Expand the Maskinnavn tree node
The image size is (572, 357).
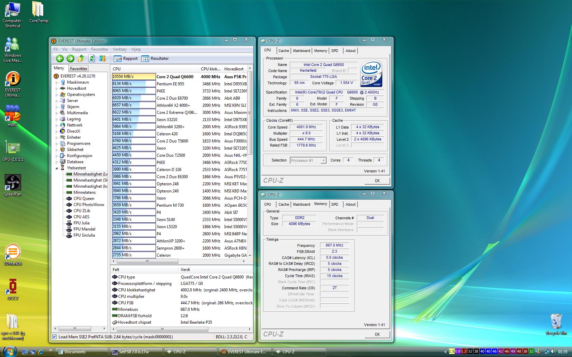tap(57, 82)
